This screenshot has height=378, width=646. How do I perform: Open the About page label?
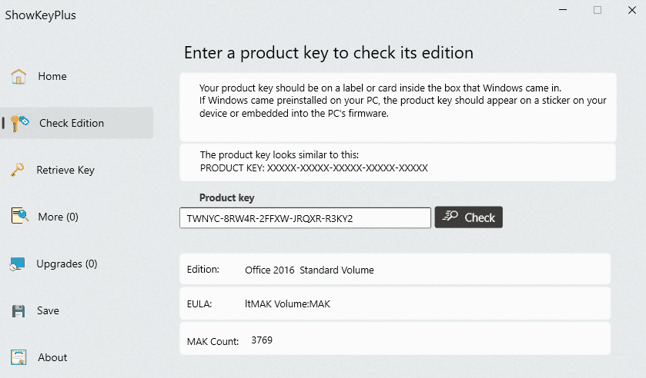pos(52,357)
